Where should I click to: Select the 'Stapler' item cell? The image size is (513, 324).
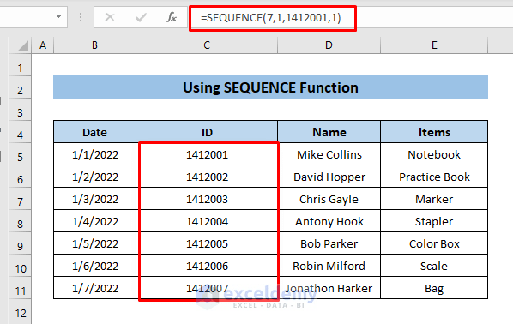434,221
